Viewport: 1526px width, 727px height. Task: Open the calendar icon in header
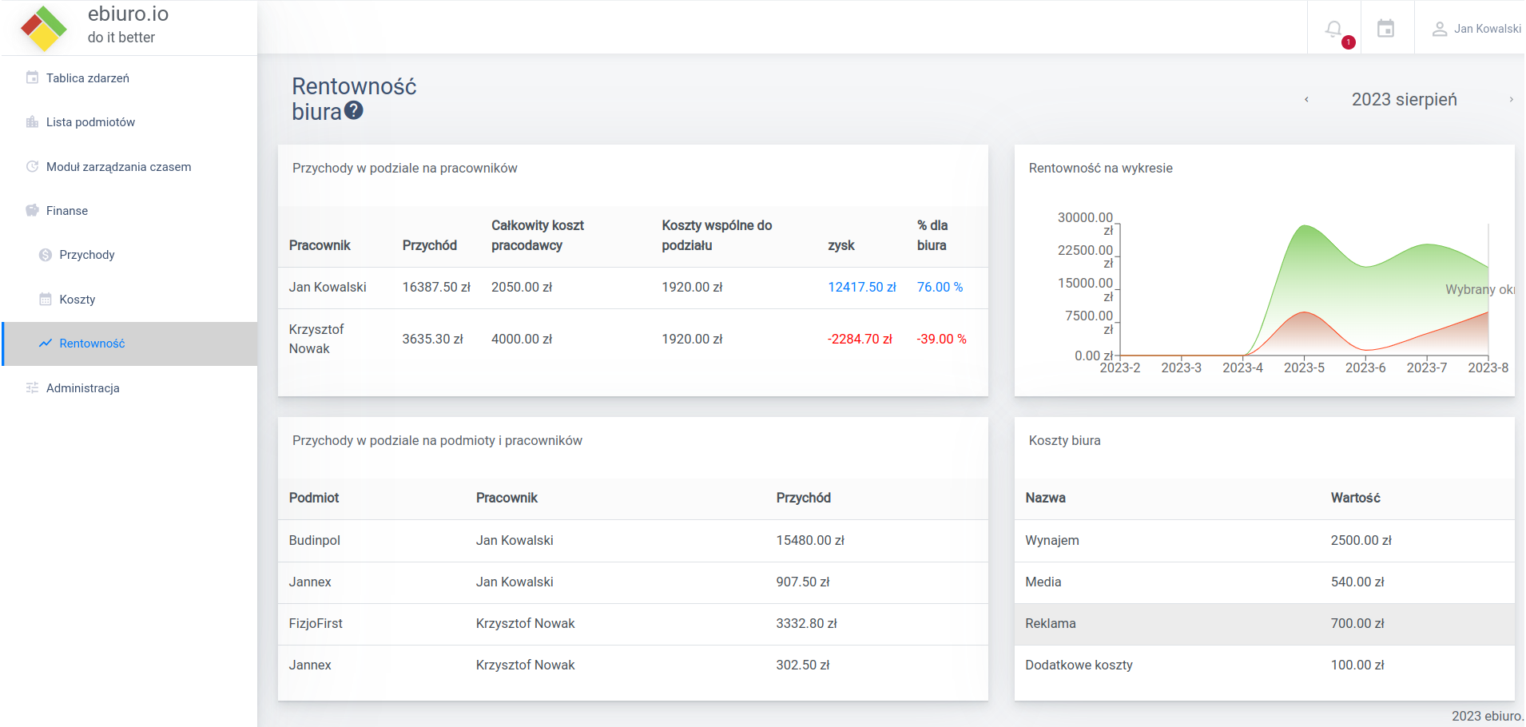(1386, 29)
